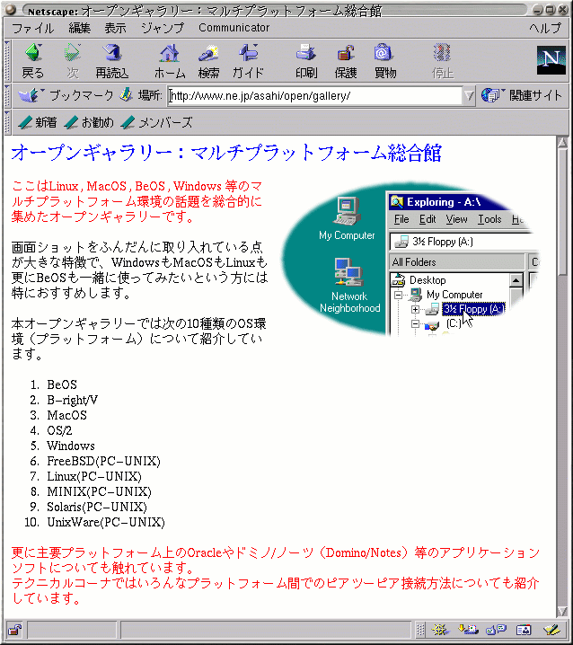This screenshot has height=645, width=573.
Task: Click list item Linux(PC-UNIX)
Action: (x=94, y=476)
